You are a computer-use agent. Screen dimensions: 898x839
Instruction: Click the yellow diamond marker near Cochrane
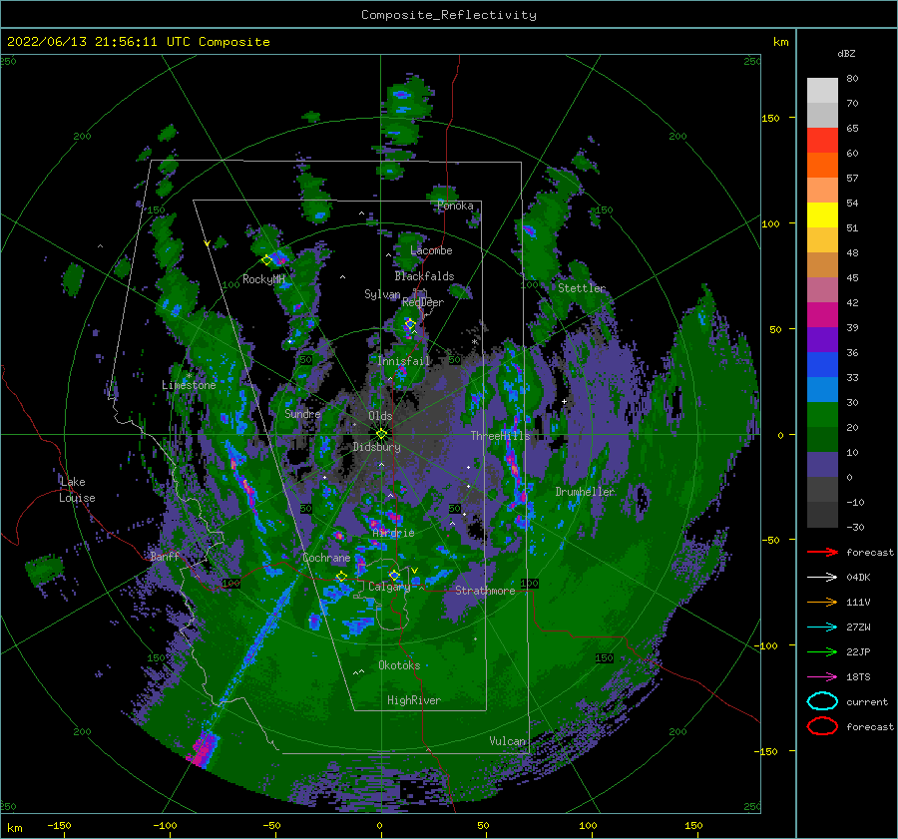341,577
